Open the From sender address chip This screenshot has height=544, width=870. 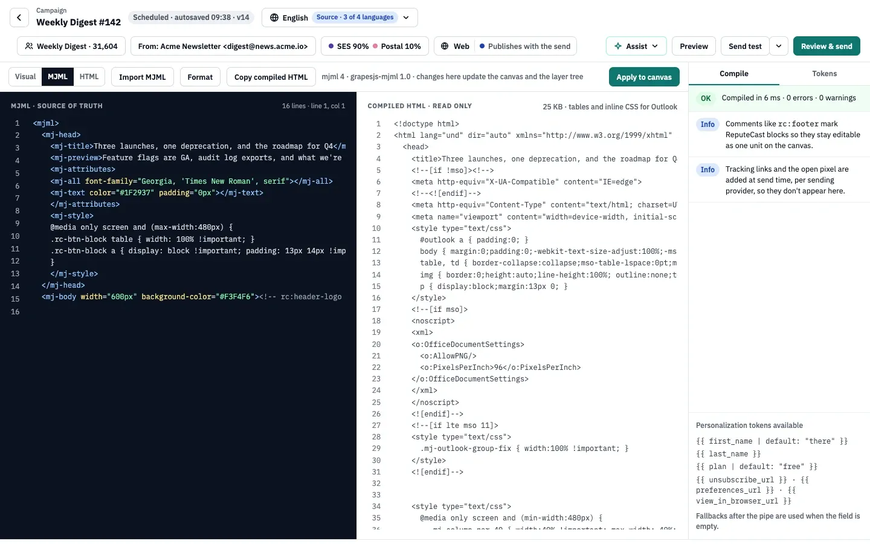(x=223, y=46)
